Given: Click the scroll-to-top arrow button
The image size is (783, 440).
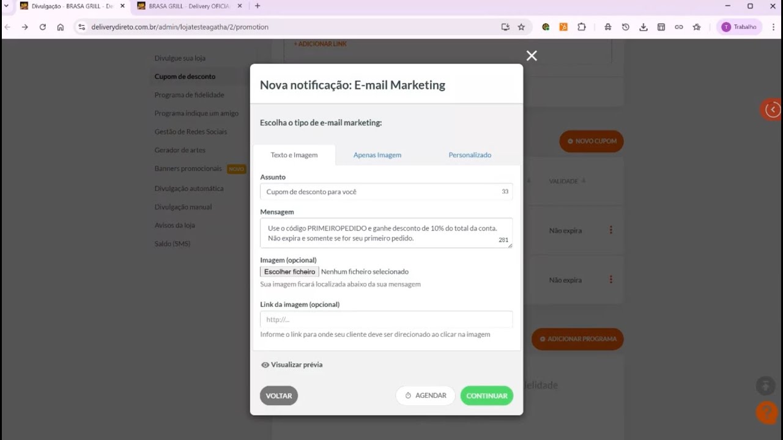Looking at the screenshot, I should click(765, 386).
